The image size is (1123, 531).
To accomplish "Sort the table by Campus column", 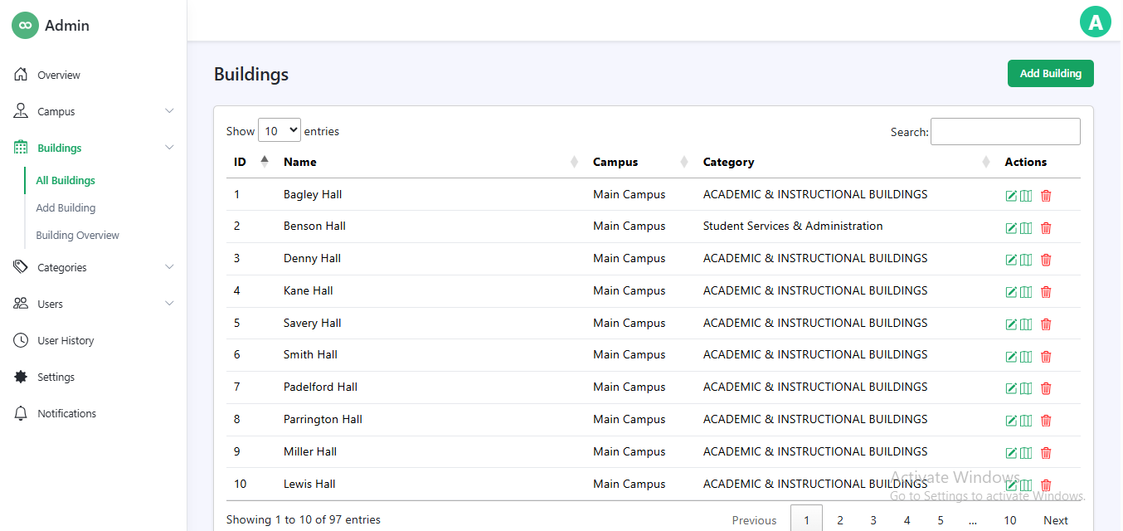I will pos(640,162).
